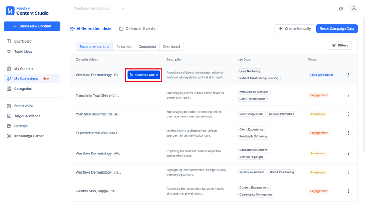Open My Campaigns in sidebar
The image size is (365, 205).
pyautogui.click(x=32, y=79)
